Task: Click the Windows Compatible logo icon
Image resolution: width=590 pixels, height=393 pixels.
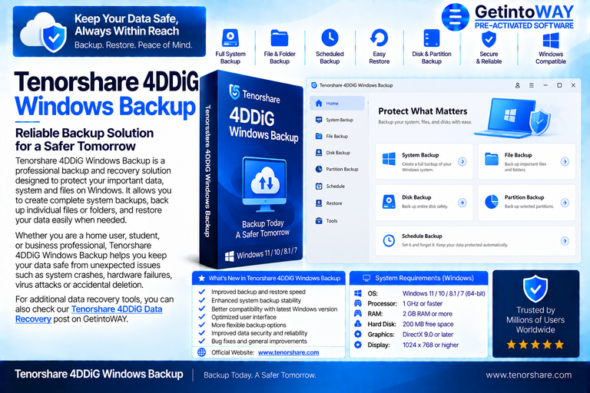Action: coord(551,40)
